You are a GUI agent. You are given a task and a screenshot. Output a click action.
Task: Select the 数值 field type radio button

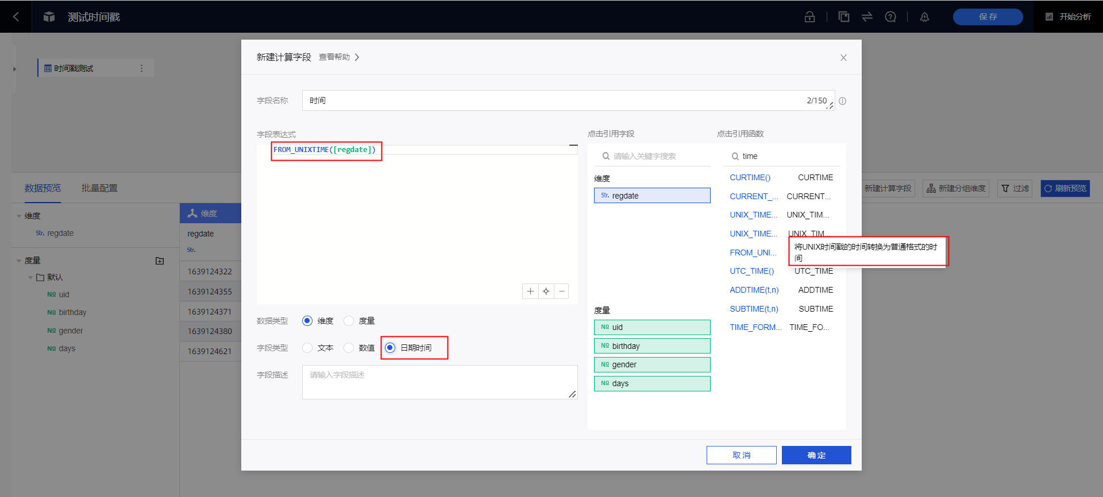pyautogui.click(x=349, y=348)
